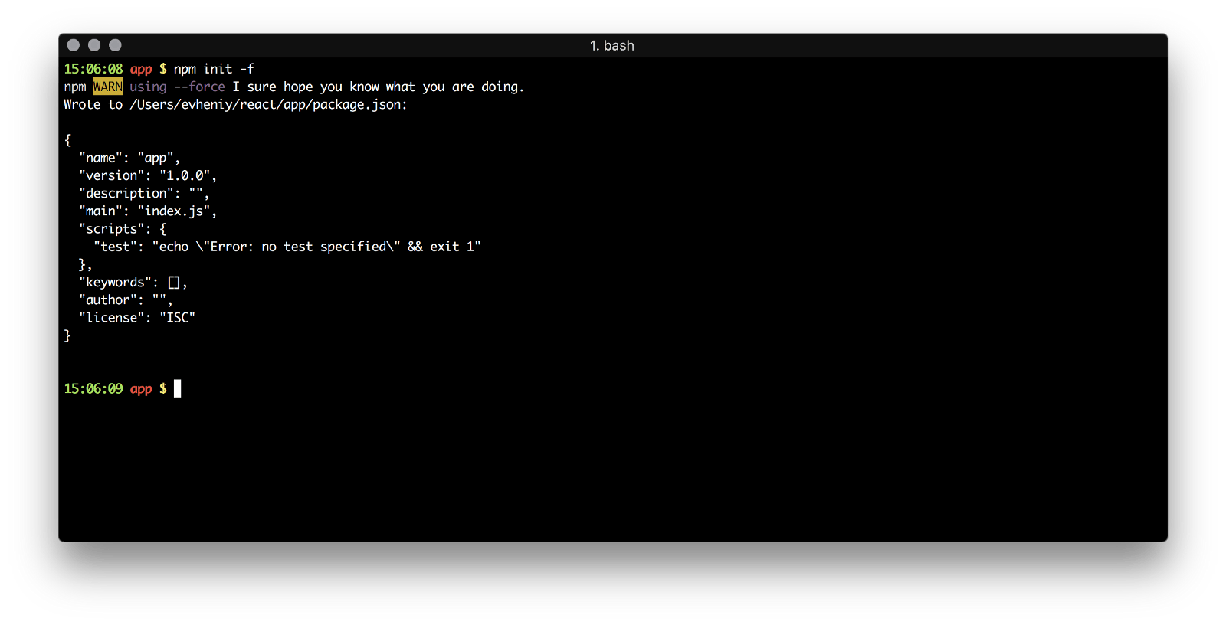The width and height of the screenshot is (1226, 625).
Task: Click the red "app" in first prompt
Action: 141,69
